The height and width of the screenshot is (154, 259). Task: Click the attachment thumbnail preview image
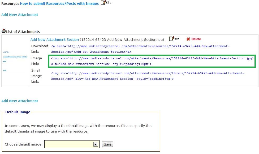pos(15,61)
